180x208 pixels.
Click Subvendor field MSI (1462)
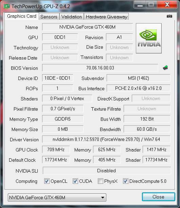coord(139,78)
